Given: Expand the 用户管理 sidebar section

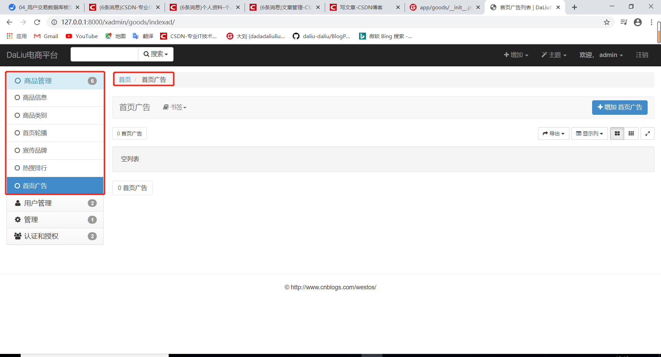Looking at the screenshot, I should (x=55, y=203).
